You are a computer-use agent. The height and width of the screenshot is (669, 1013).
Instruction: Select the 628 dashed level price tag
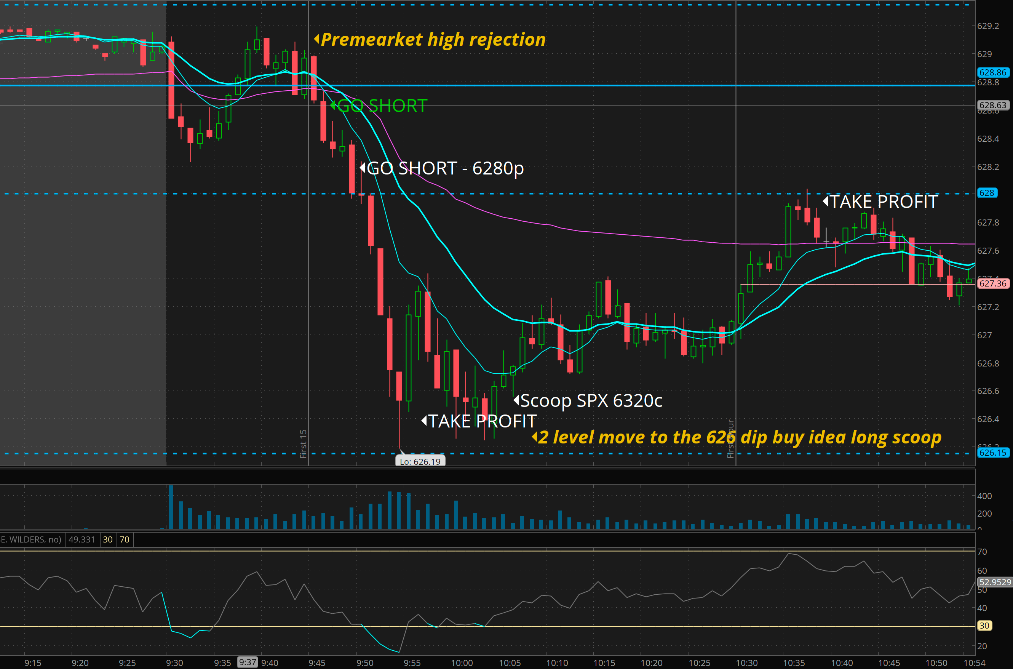click(x=987, y=193)
